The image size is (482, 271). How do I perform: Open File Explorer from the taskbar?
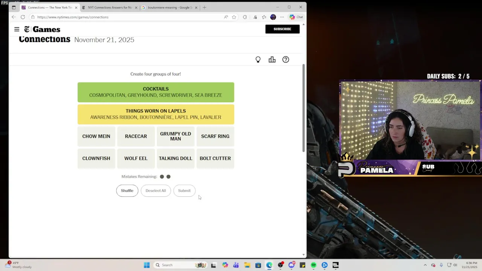tap(247, 265)
